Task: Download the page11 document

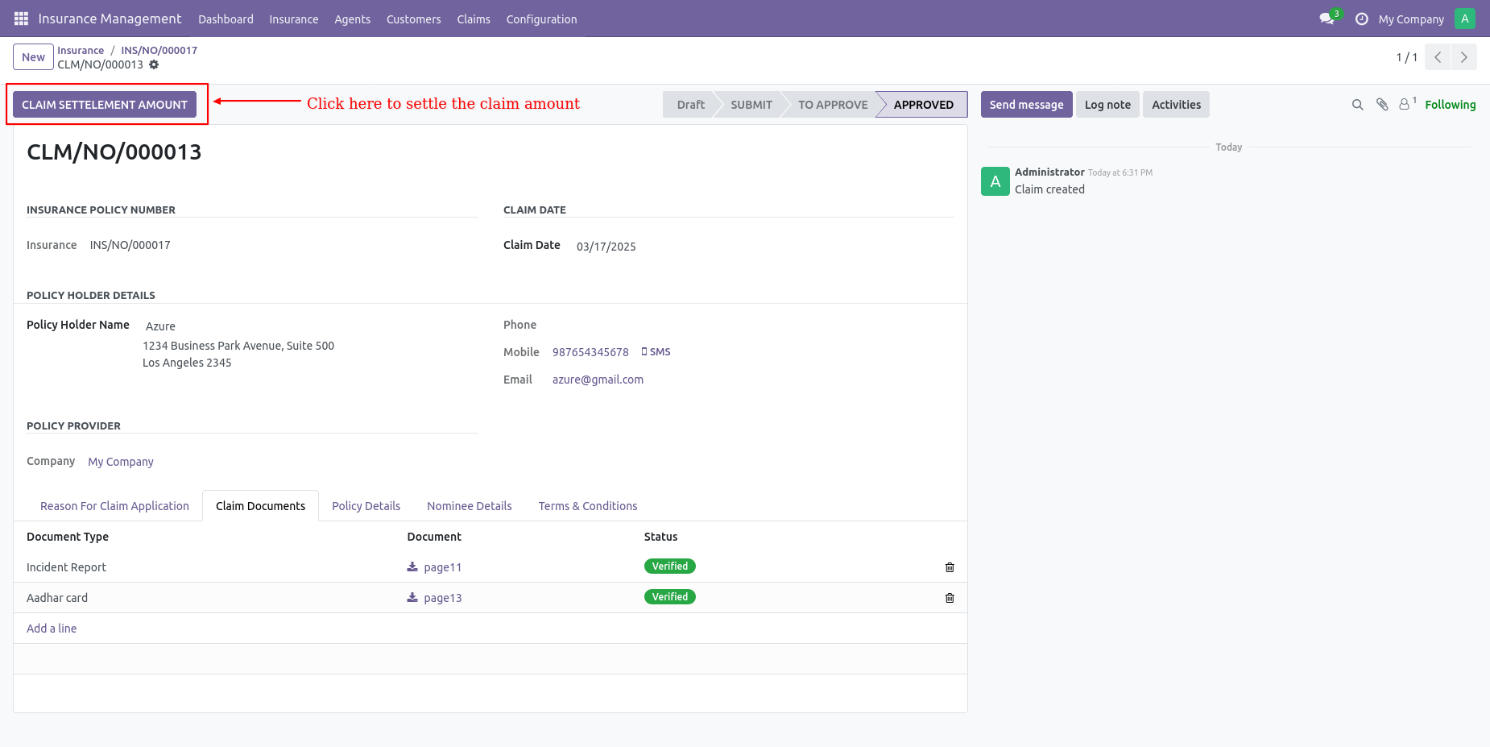Action: coord(434,567)
